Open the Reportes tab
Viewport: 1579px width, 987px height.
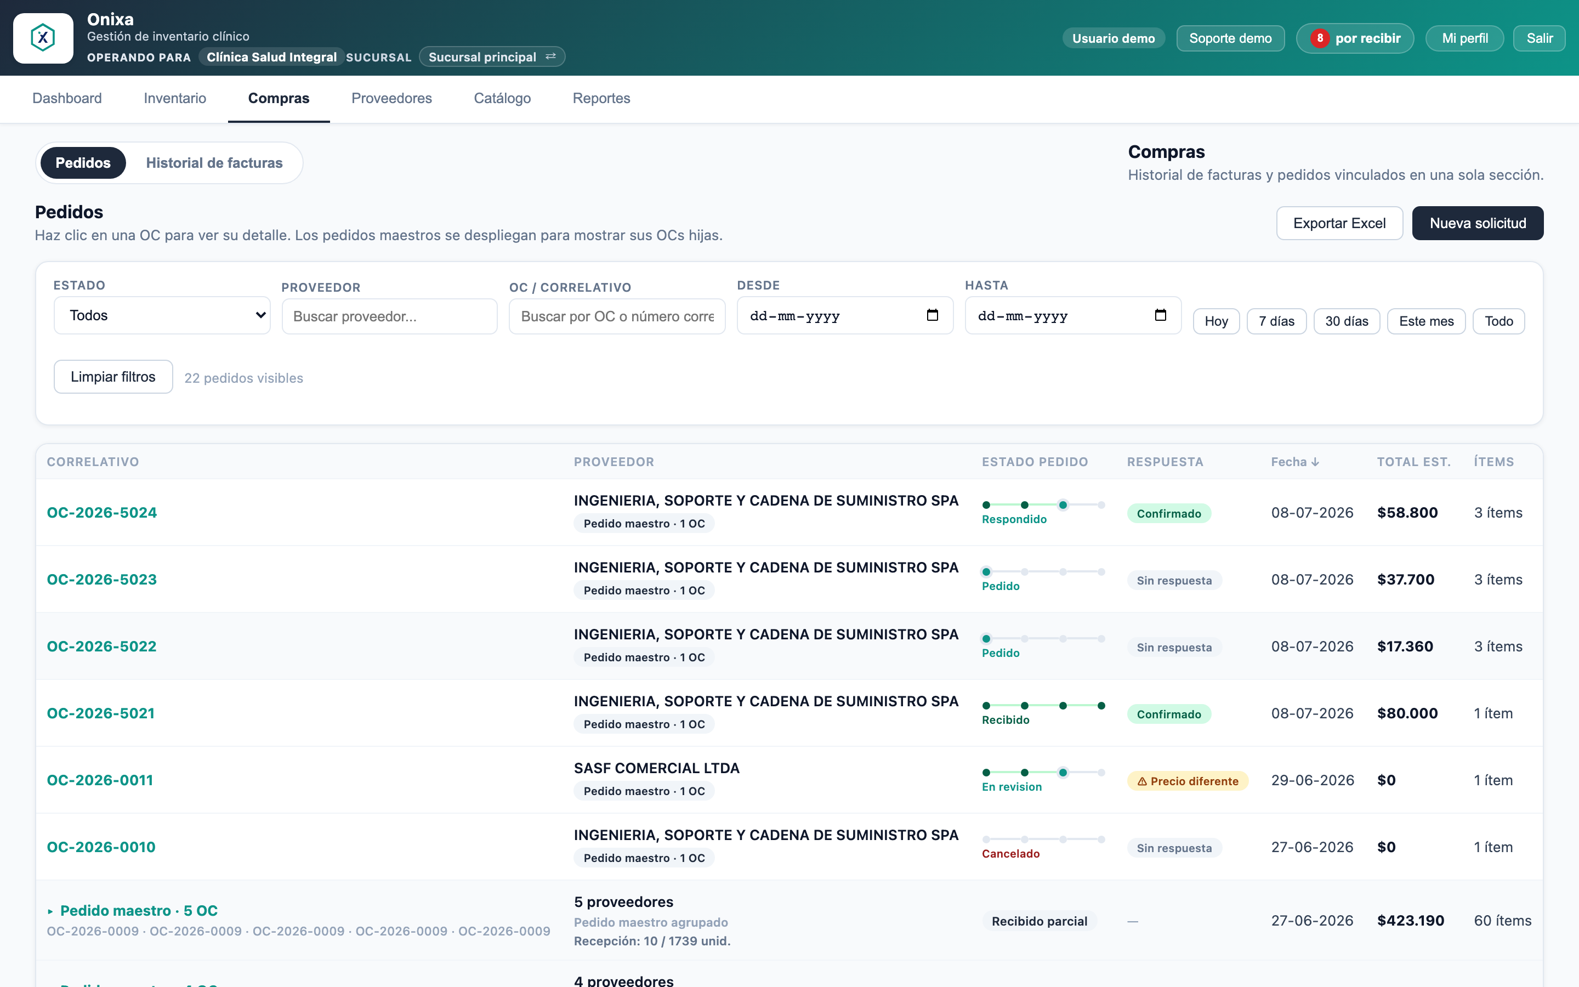(x=601, y=99)
